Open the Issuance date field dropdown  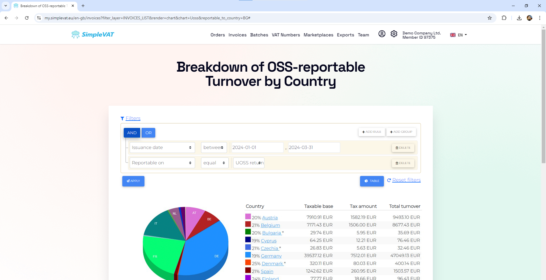click(x=162, y=148)
